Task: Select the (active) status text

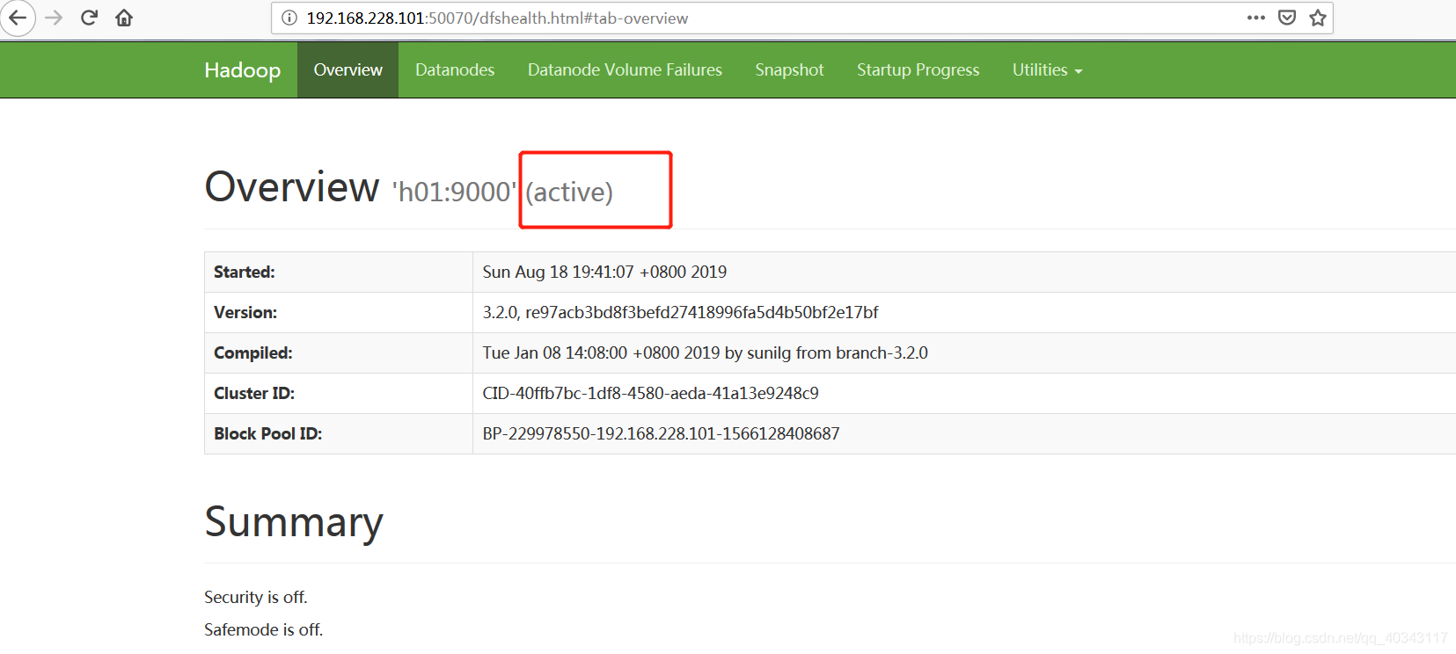Action: (569, 192)
